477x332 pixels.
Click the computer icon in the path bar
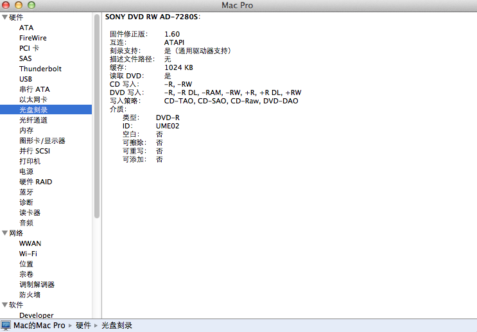6,326
